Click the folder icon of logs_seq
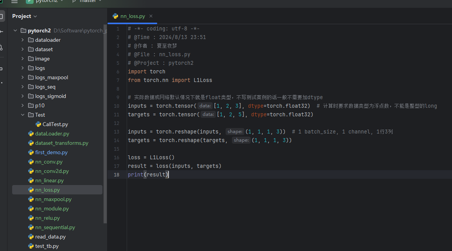 31,87
